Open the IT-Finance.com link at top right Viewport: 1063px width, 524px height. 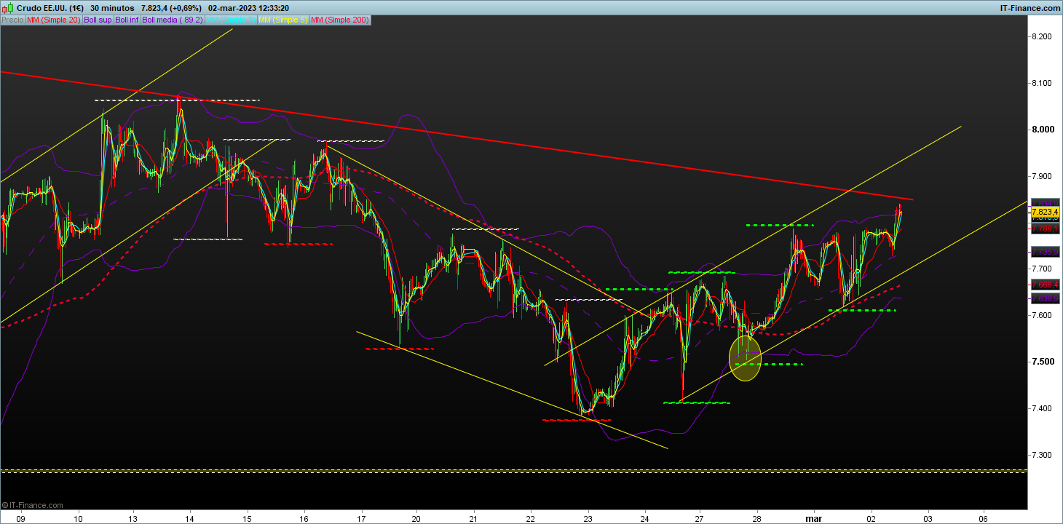pos(1029,8)
